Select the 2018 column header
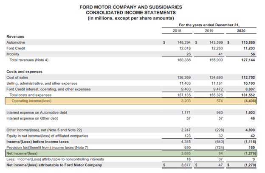 pos(177,31)
